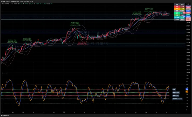Click the 21,200 price axis label
The height and width of the screenshot is (117, 192).
(x=188, y=23)
